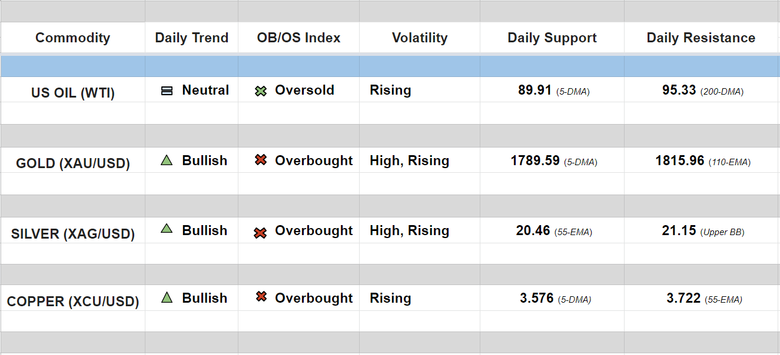
Task: Click the red overbought X icon for Copper
Action: [x=261, y=297]
